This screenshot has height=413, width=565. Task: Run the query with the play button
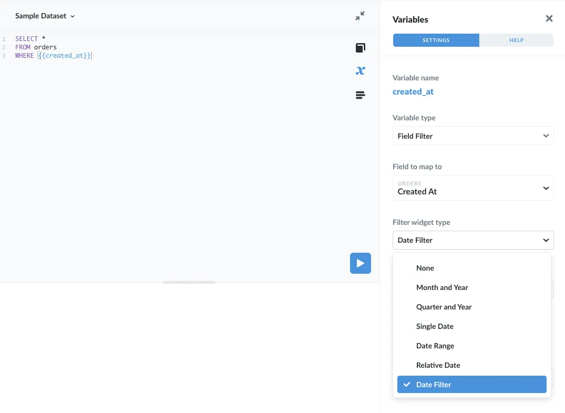click(360, 263)
